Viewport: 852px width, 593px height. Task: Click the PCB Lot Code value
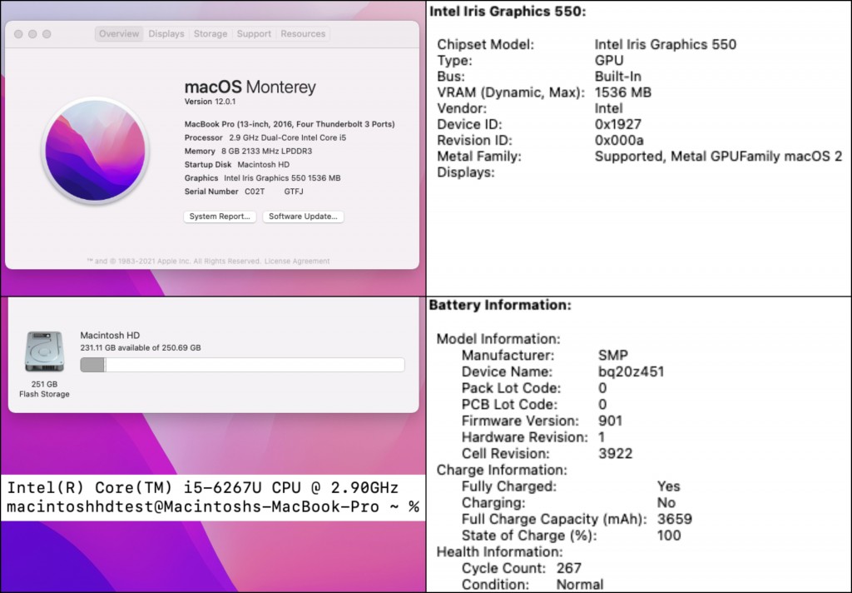coord(602,404)
